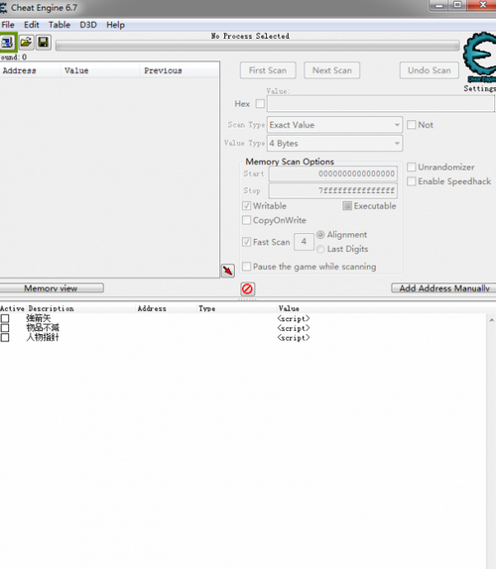The width and height of the screenshot is (496, 569).
Task: Click the <script> value of 人物指針
Action: pos(294,337)
